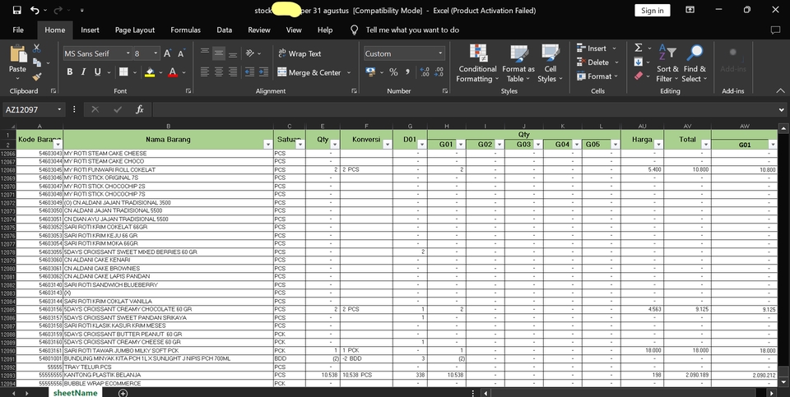Select Middle Align in the Alignment group
The image size is (790, 397).
coord(219,53)
